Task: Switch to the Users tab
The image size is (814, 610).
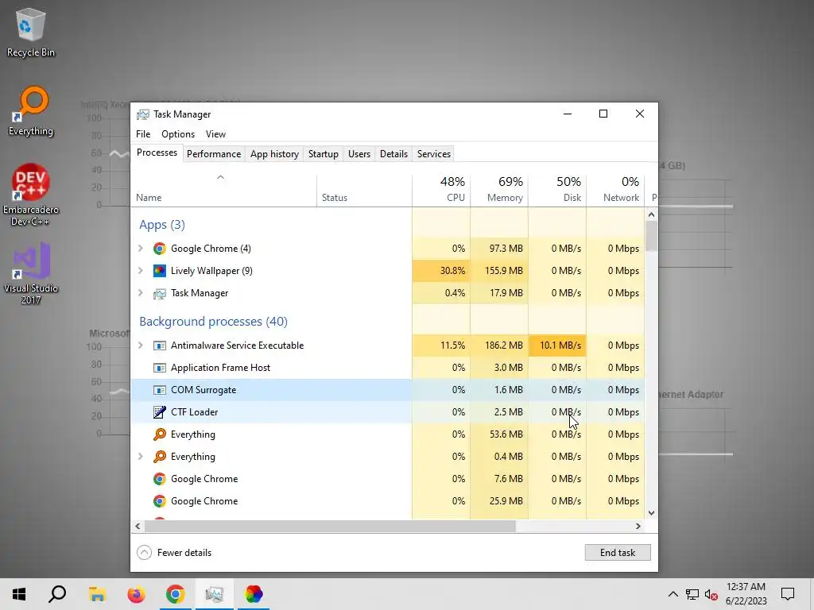Action: pyautogui.click(x=359, y=154)
